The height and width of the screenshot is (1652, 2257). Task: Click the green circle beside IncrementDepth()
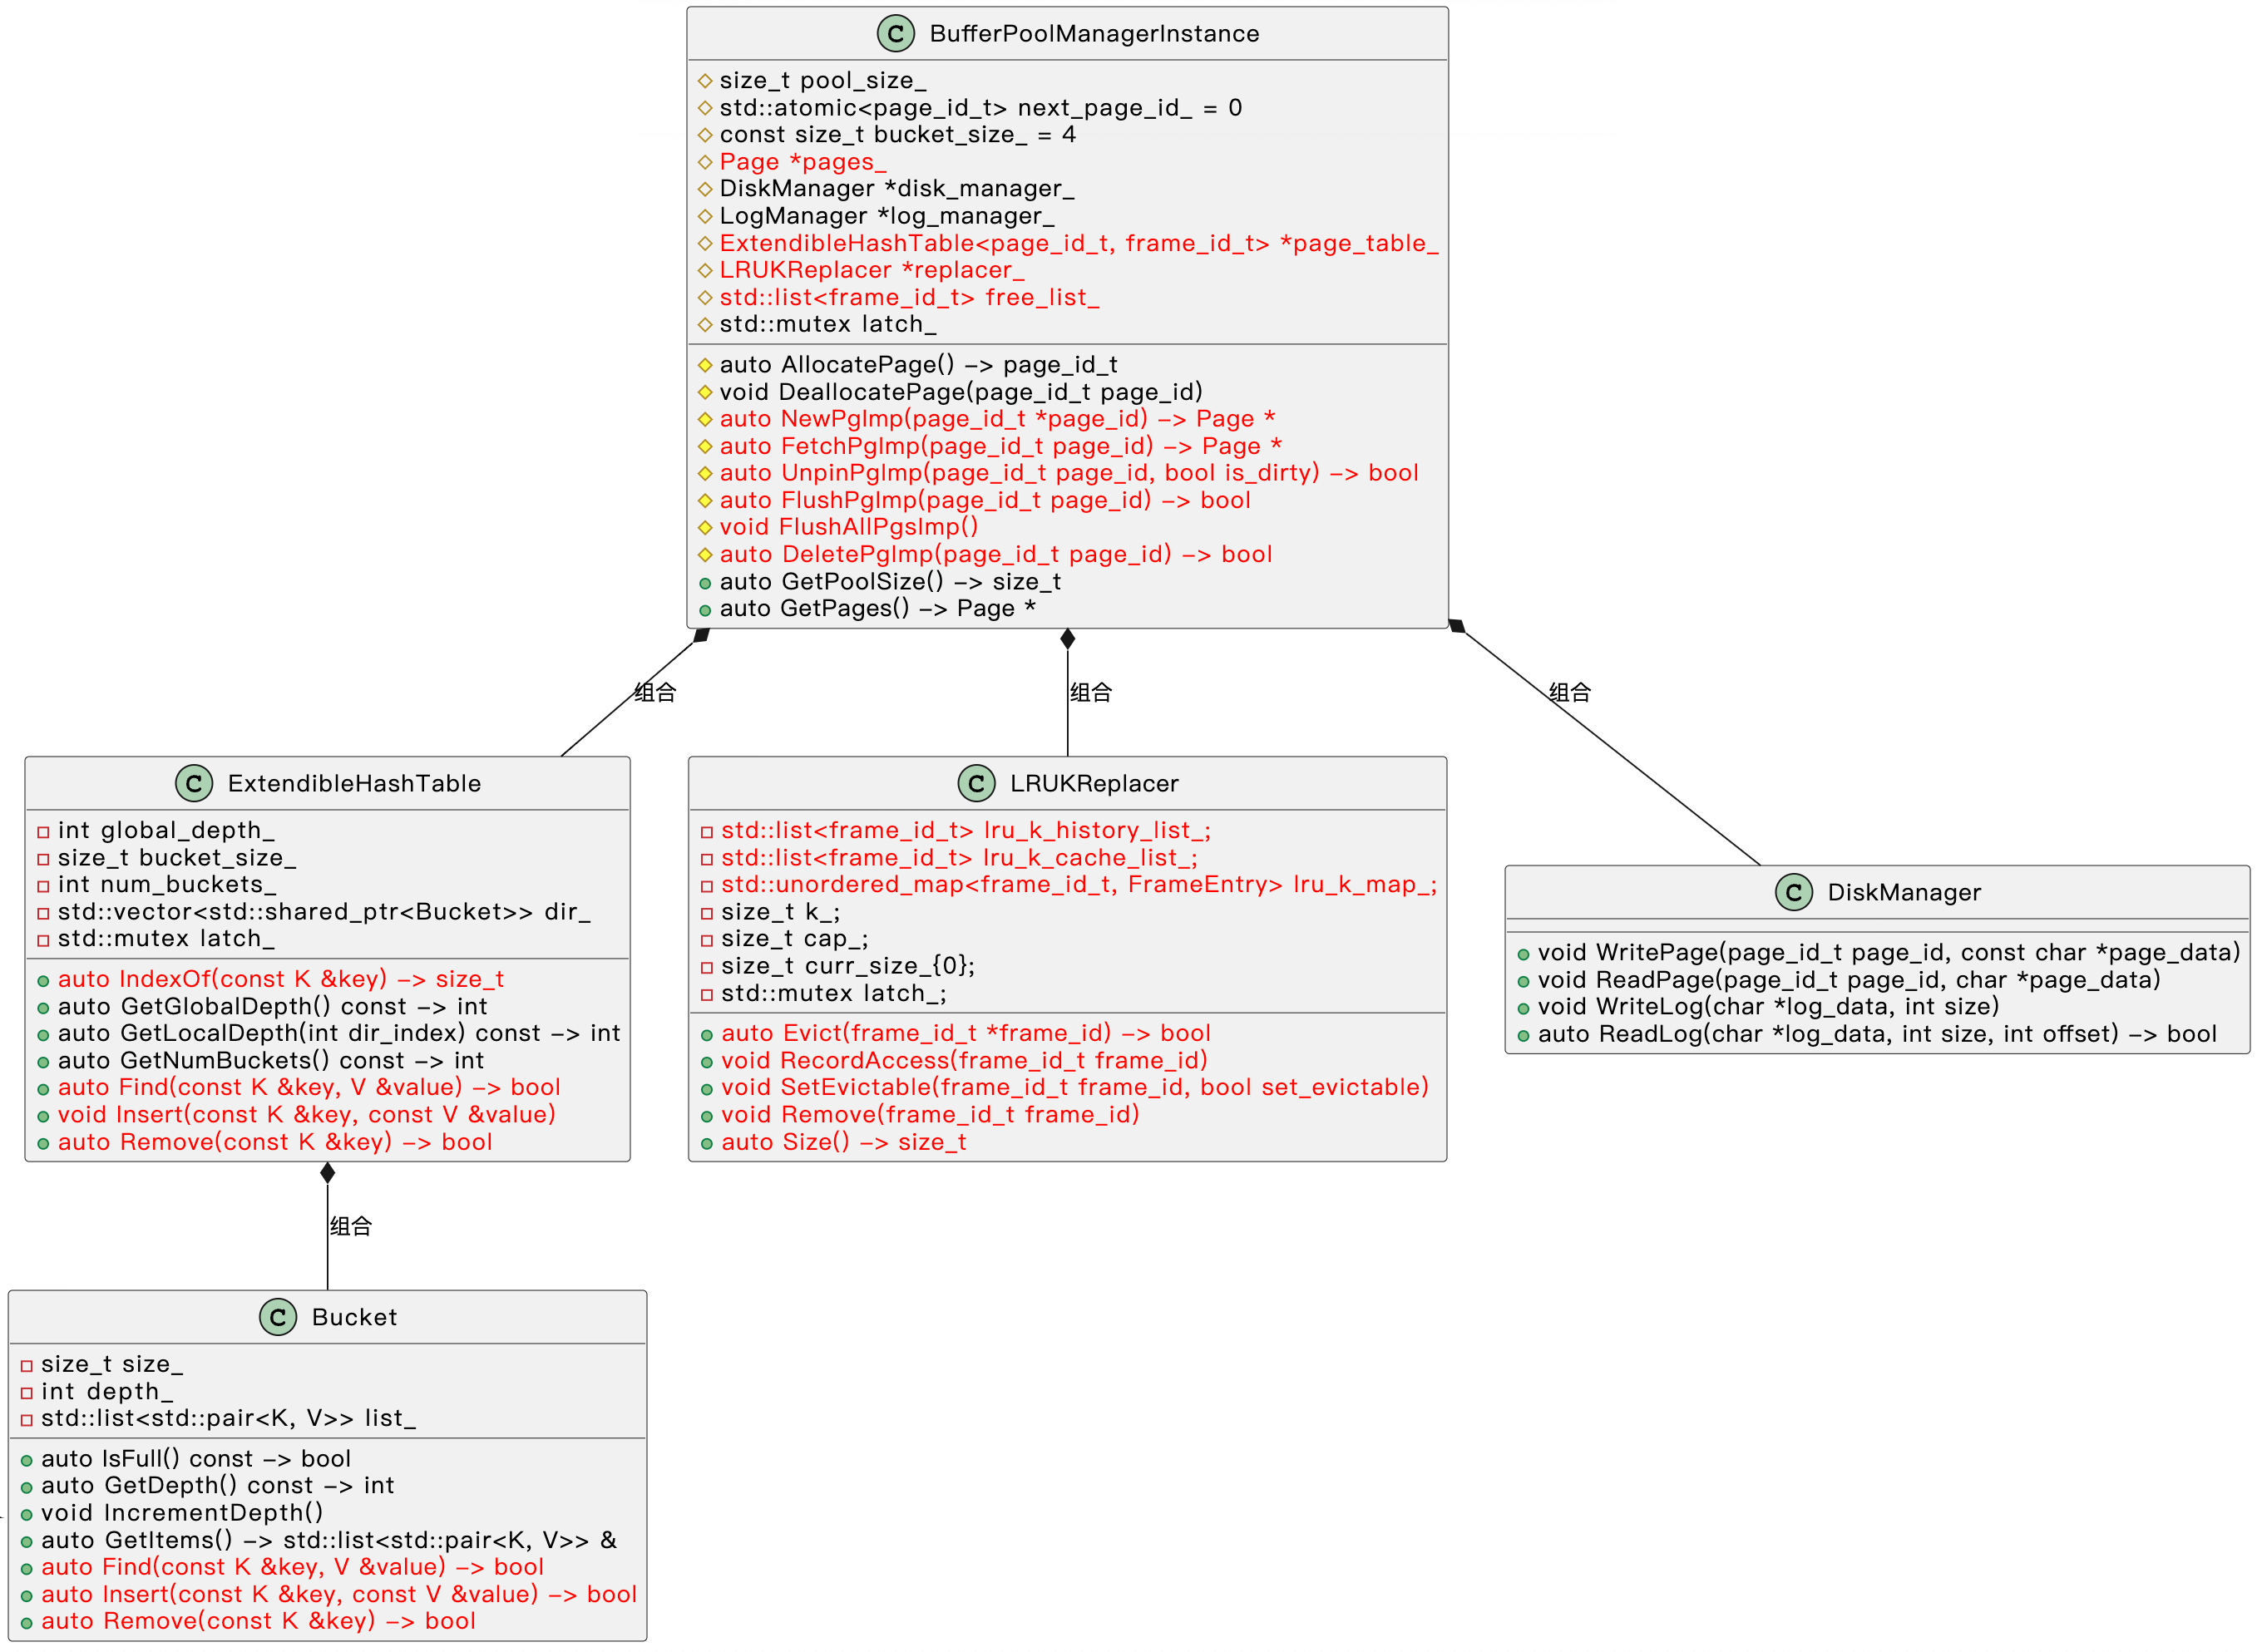27,1514
